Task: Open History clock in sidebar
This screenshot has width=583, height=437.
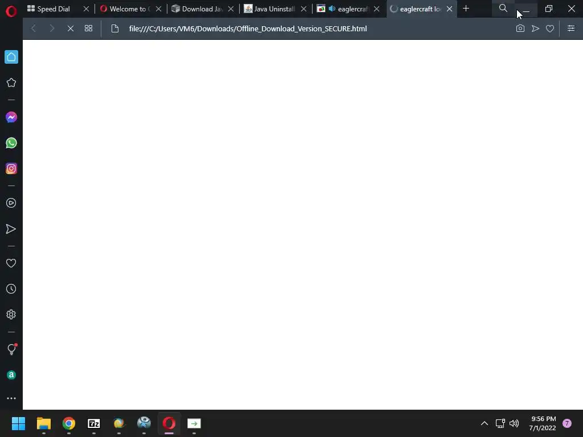Action: point(11,288)
